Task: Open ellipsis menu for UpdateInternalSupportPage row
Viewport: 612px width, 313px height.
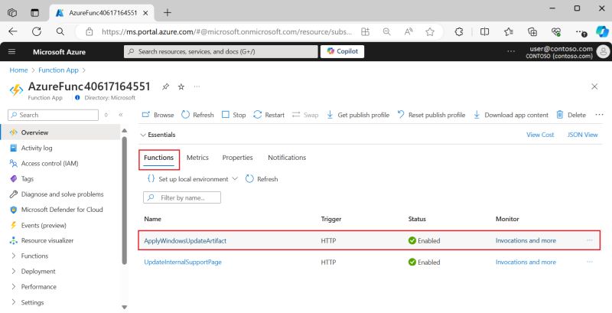Action: coord(590,262)
